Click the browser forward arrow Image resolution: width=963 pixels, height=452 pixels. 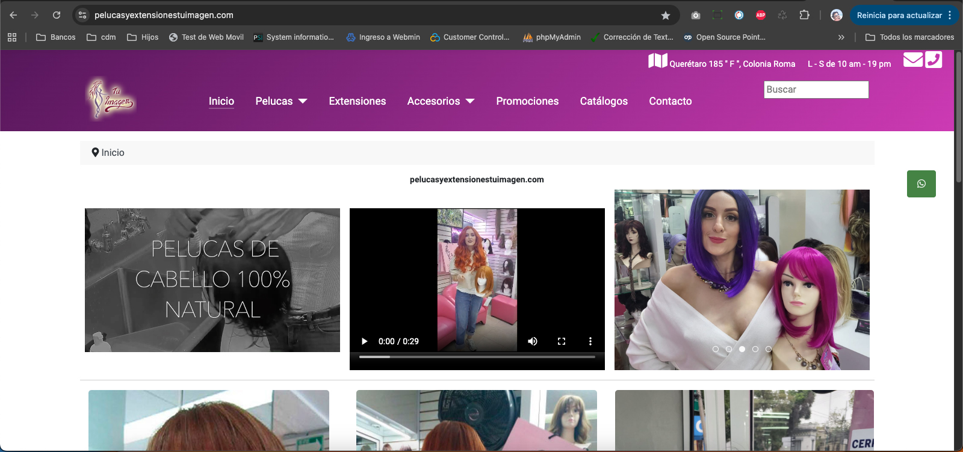(35, 15)
